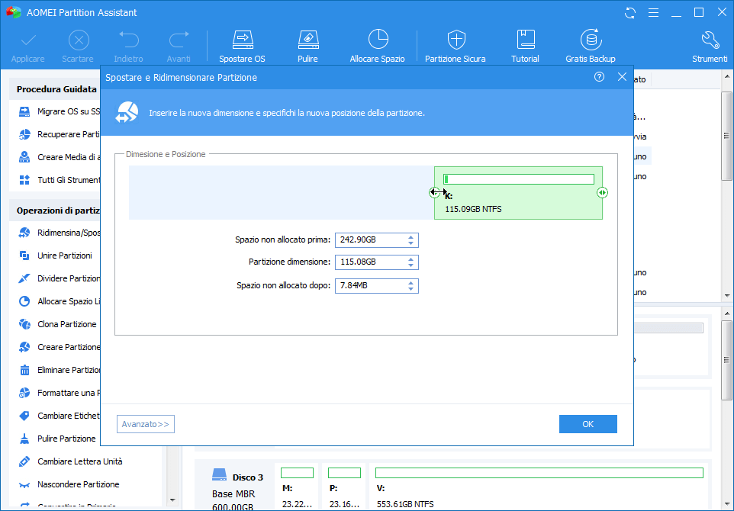Click the Procedura Guidata panel header

tap(55, 89)
